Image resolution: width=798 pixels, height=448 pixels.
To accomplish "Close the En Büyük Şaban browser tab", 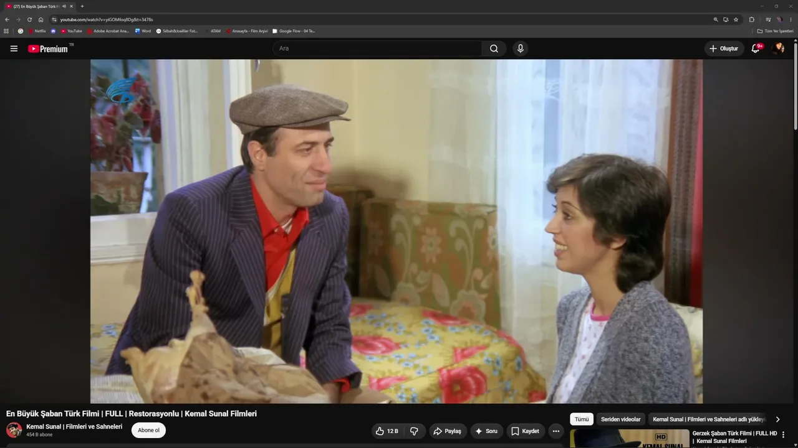I will [72, 6].
